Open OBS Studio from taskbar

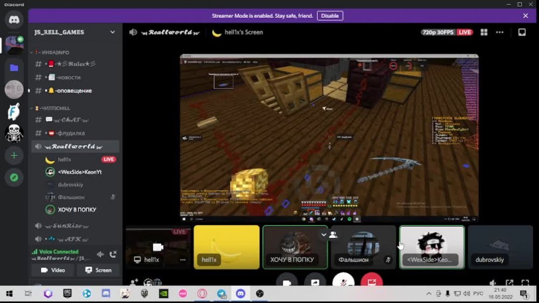pyautogui.click(x=260, y=294)
